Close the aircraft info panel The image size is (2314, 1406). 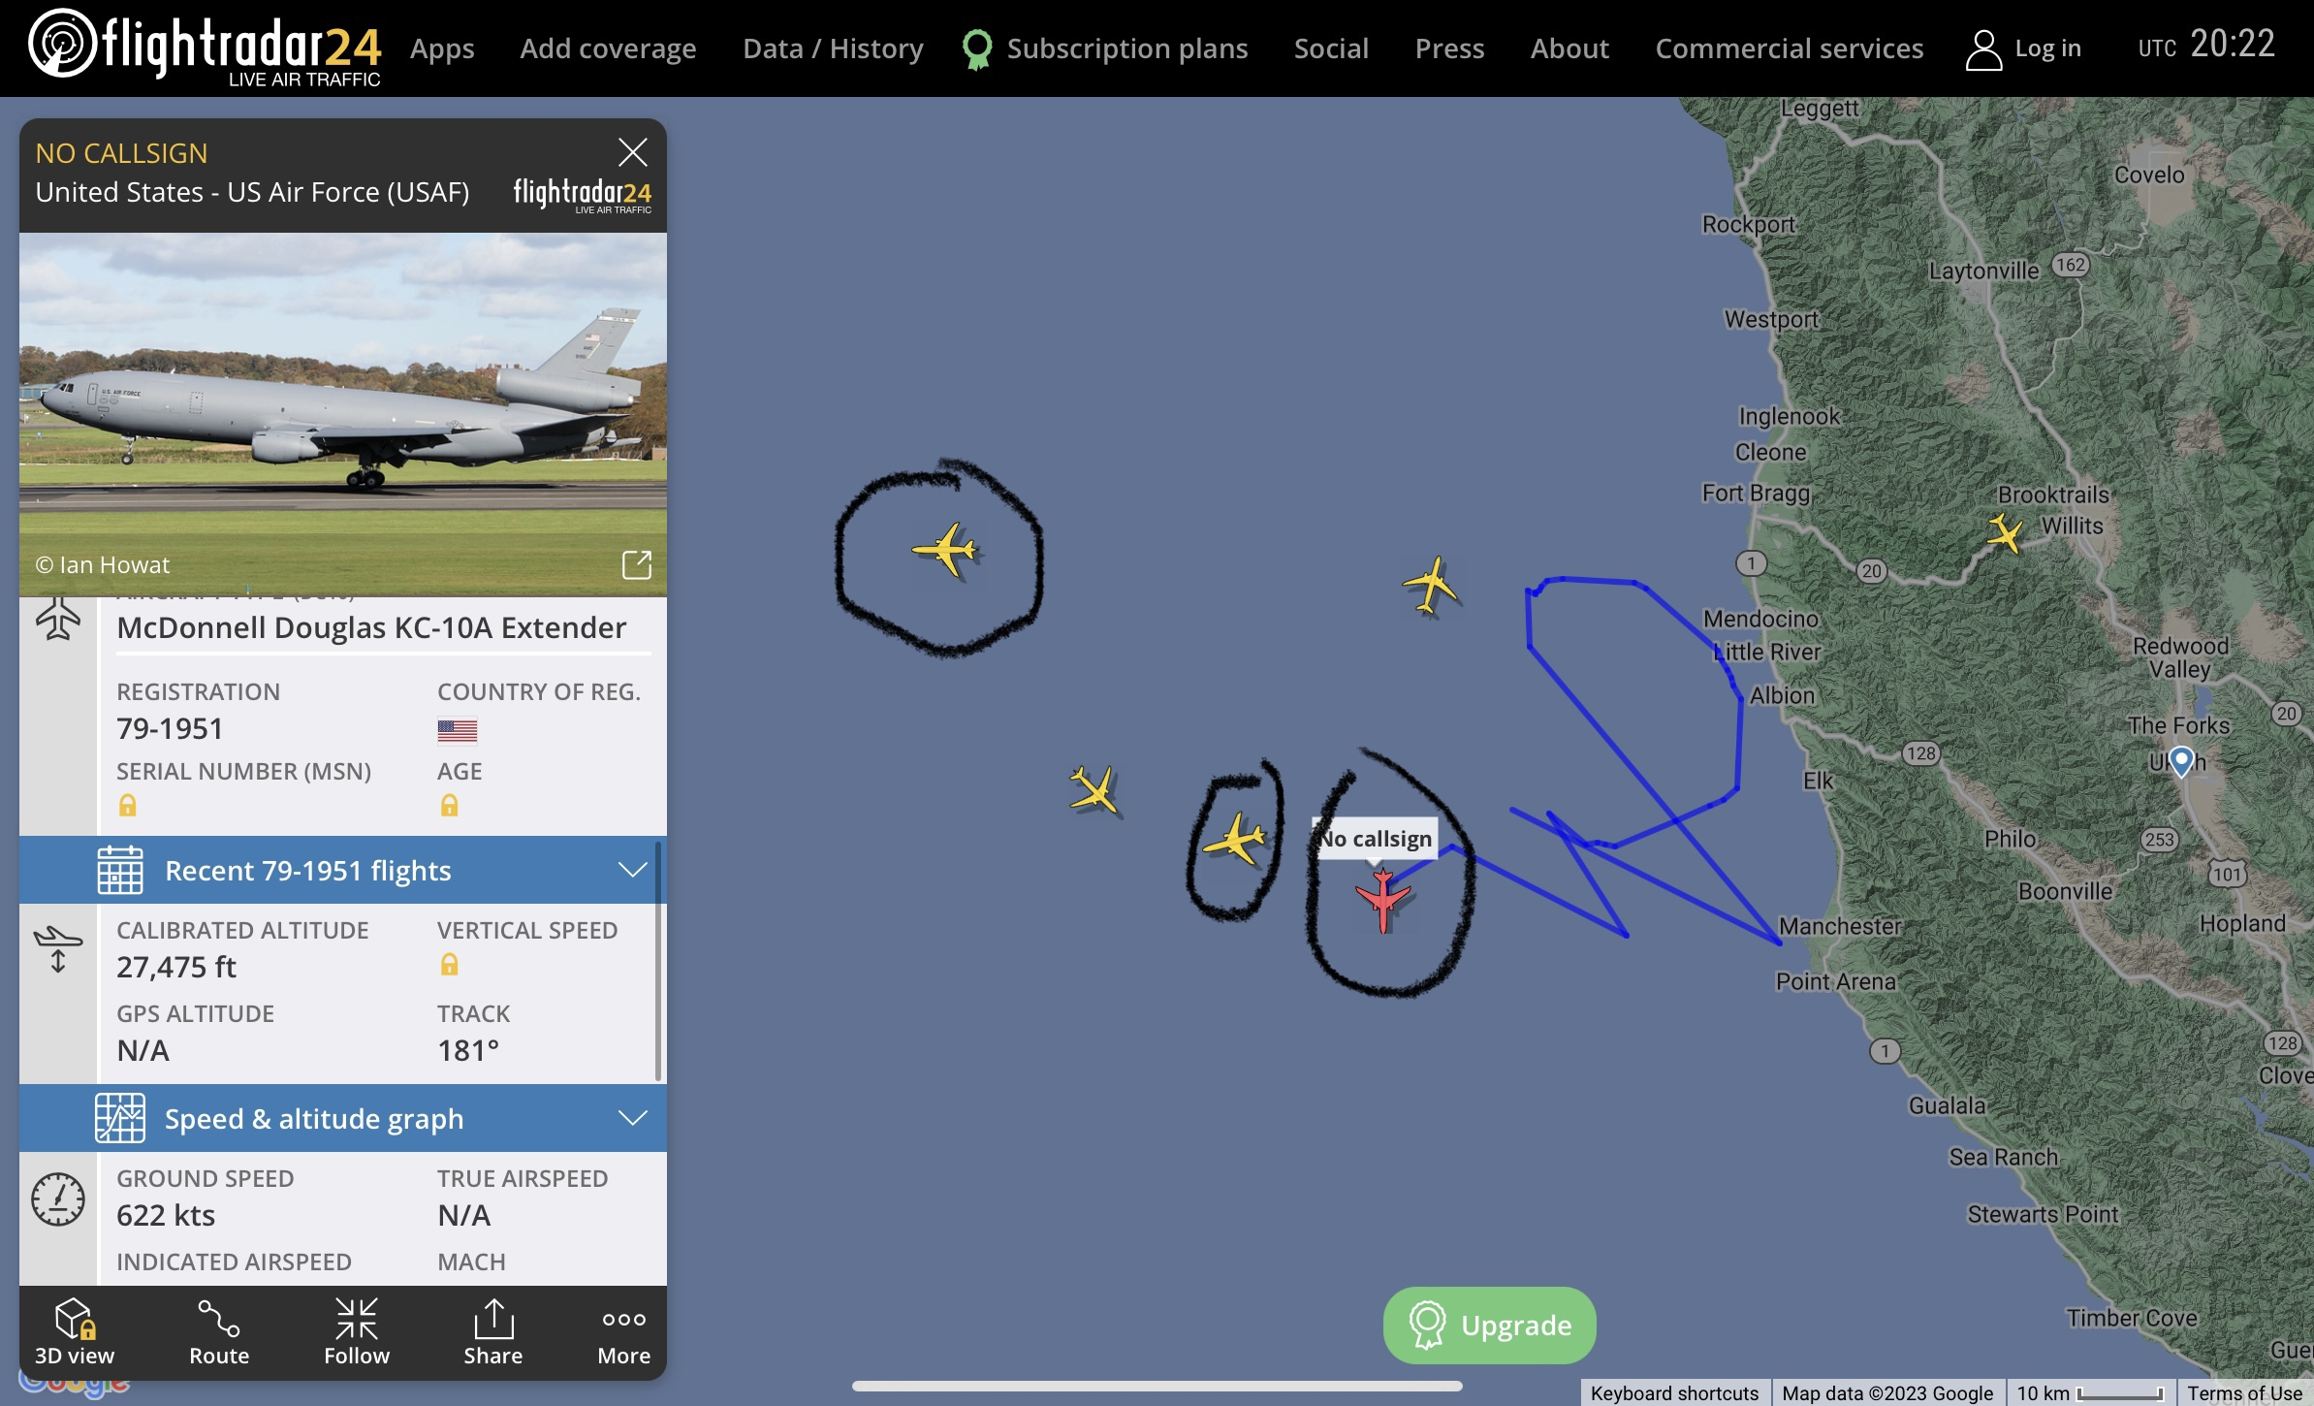click(x=633, y=152)
